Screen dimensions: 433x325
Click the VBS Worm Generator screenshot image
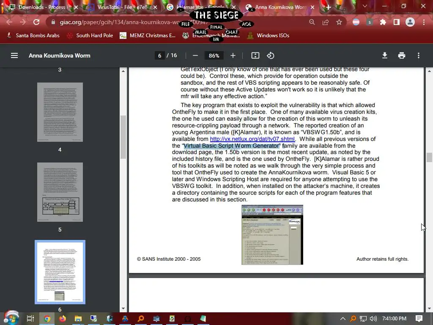(272, 235)
